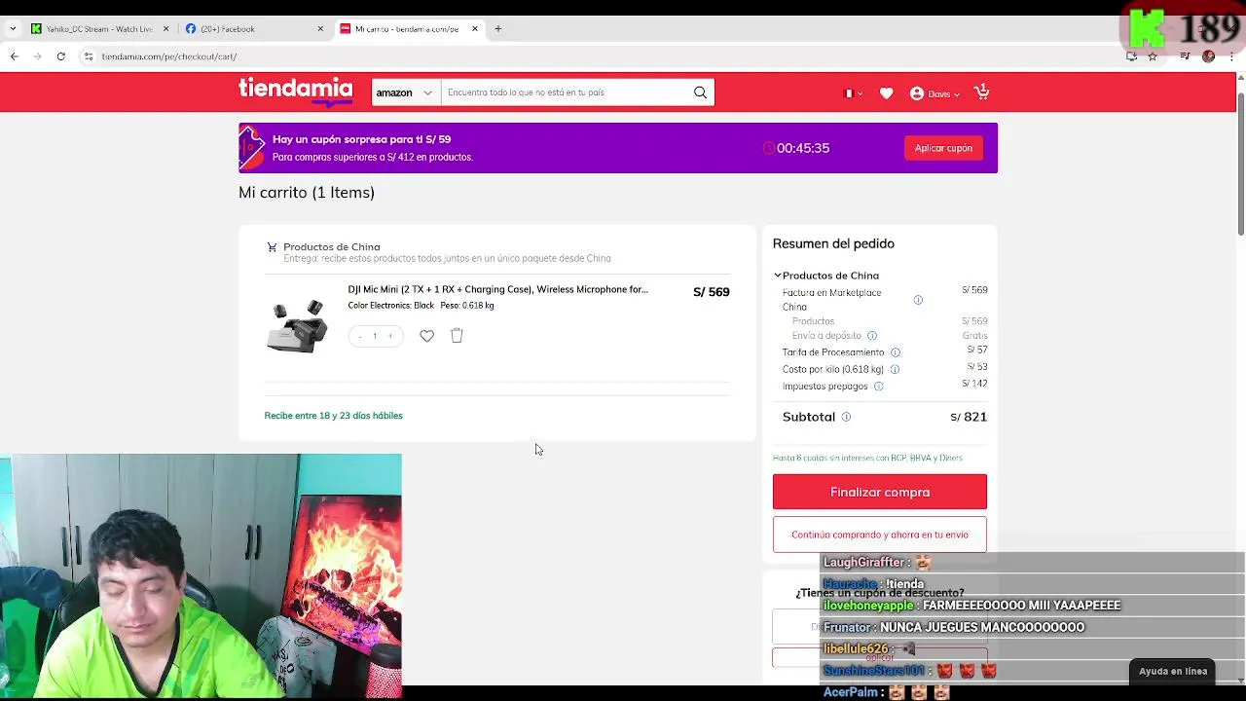Click 'Hasta 6 cuotas sin intereses' text

[x=867, y=458]
